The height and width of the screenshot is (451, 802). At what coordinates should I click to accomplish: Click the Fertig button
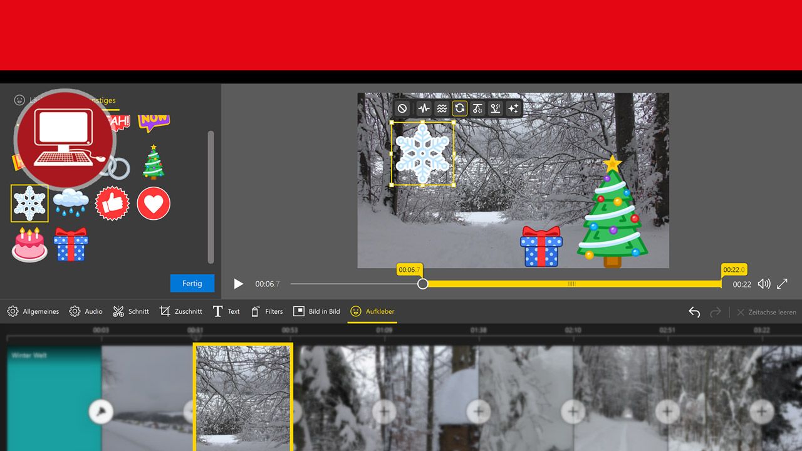192,283
